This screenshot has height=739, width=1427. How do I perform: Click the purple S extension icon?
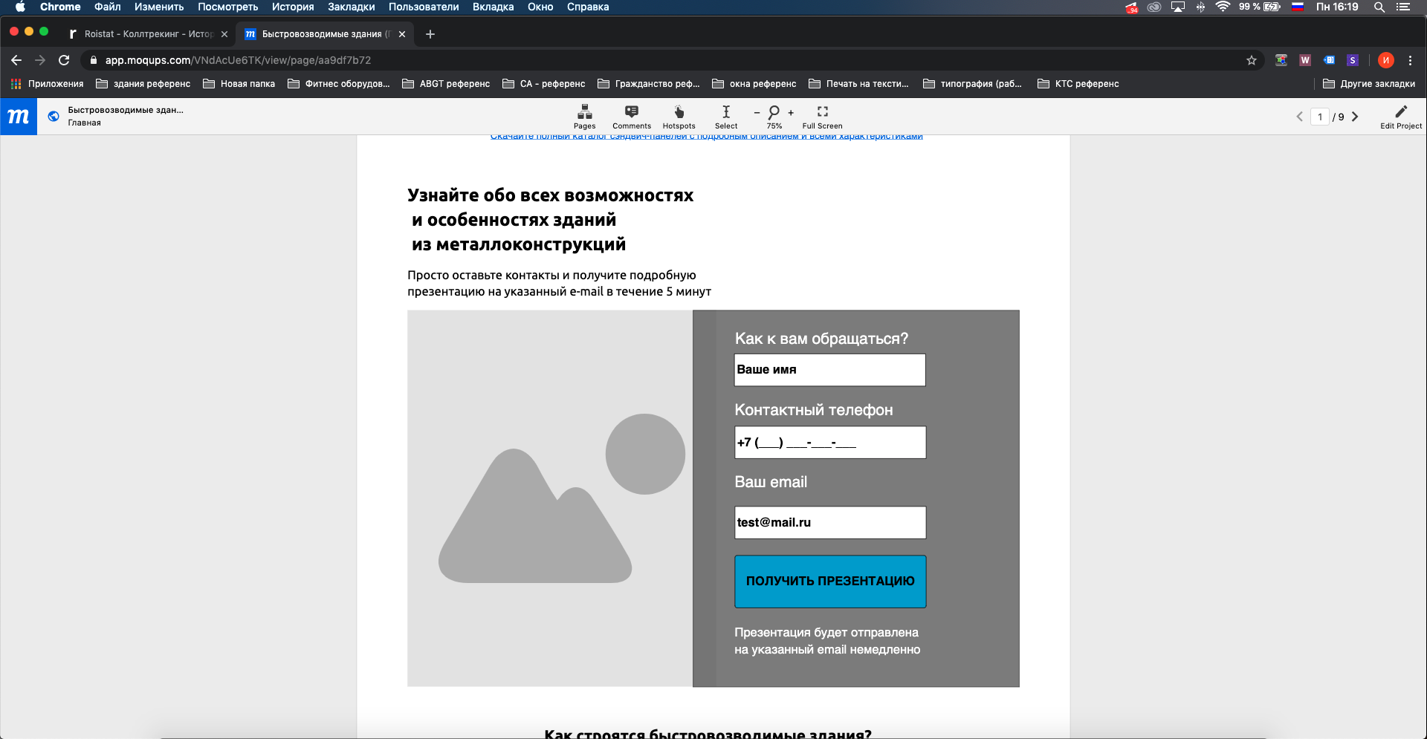(1353, 60)
